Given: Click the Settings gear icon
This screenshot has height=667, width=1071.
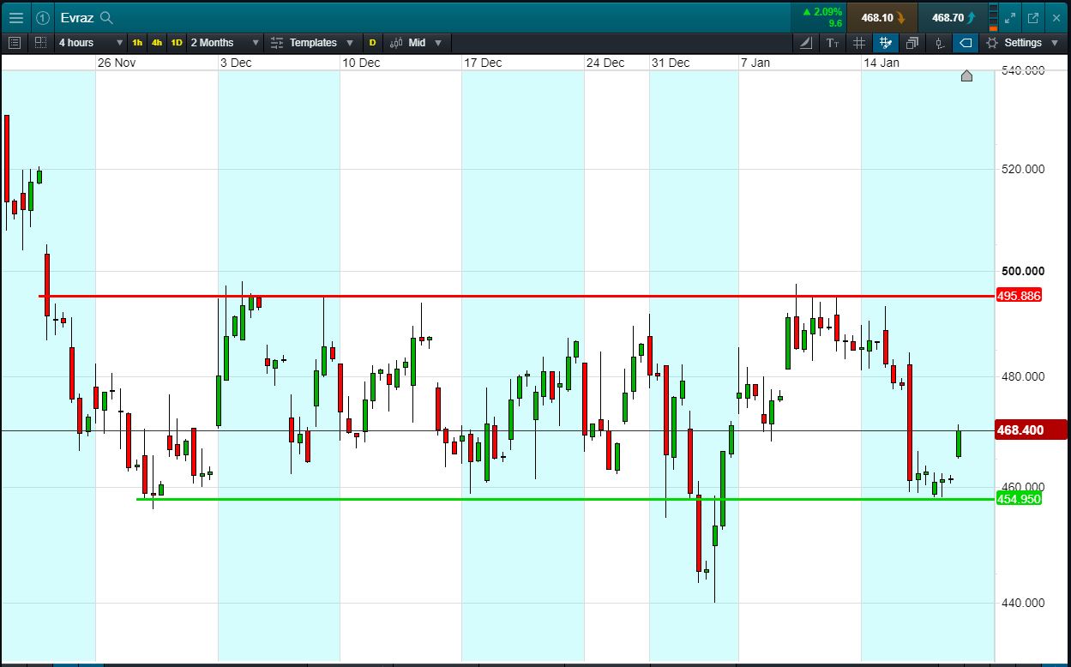Looking at the screenshot, I should [992, 42].
